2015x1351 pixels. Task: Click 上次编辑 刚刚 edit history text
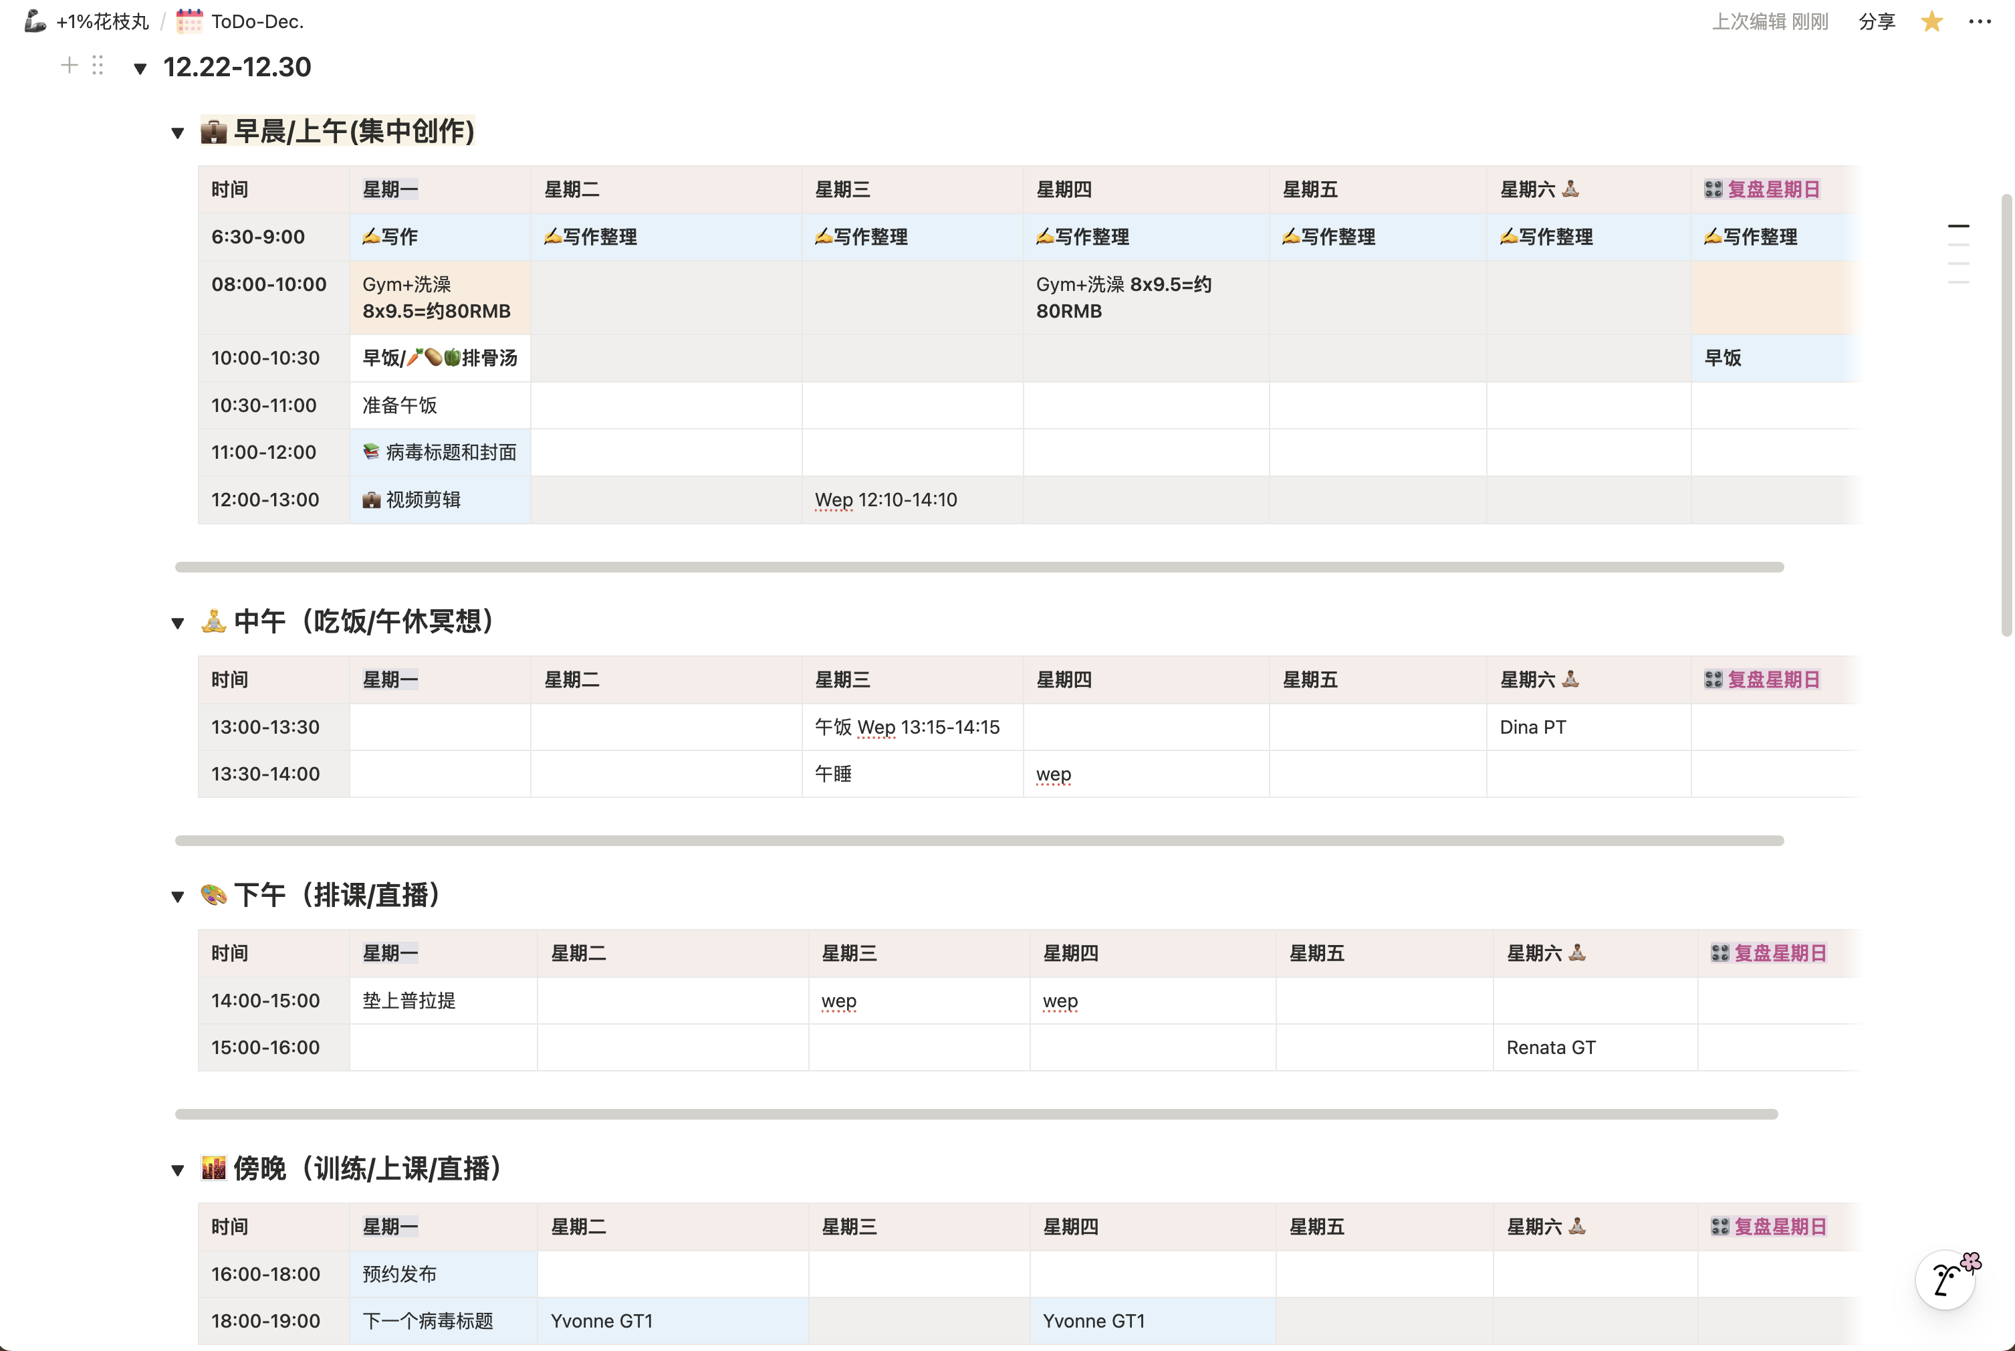pos(1770,21)
